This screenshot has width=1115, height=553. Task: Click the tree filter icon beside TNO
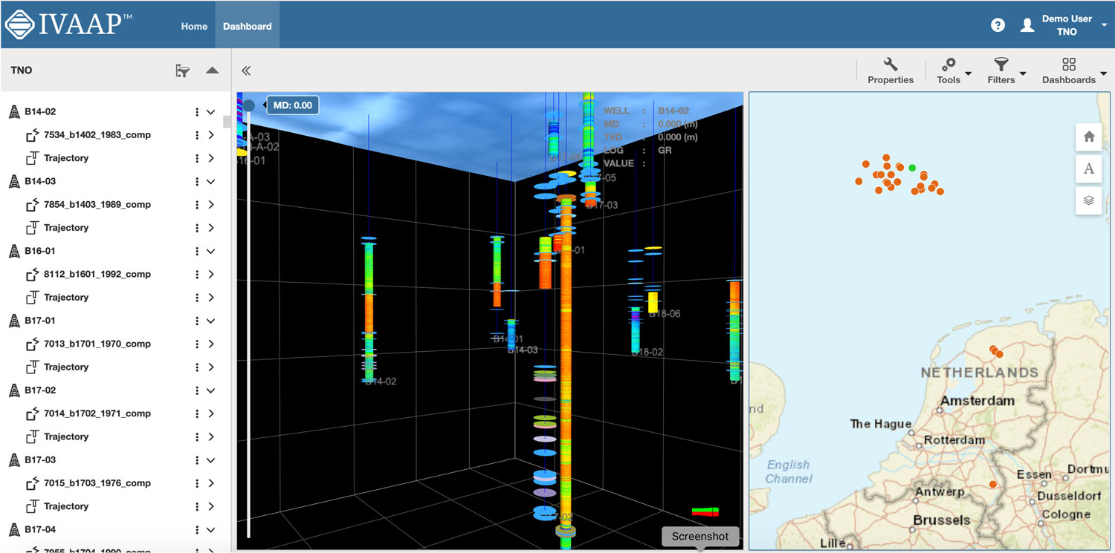(x=182, y=71)
